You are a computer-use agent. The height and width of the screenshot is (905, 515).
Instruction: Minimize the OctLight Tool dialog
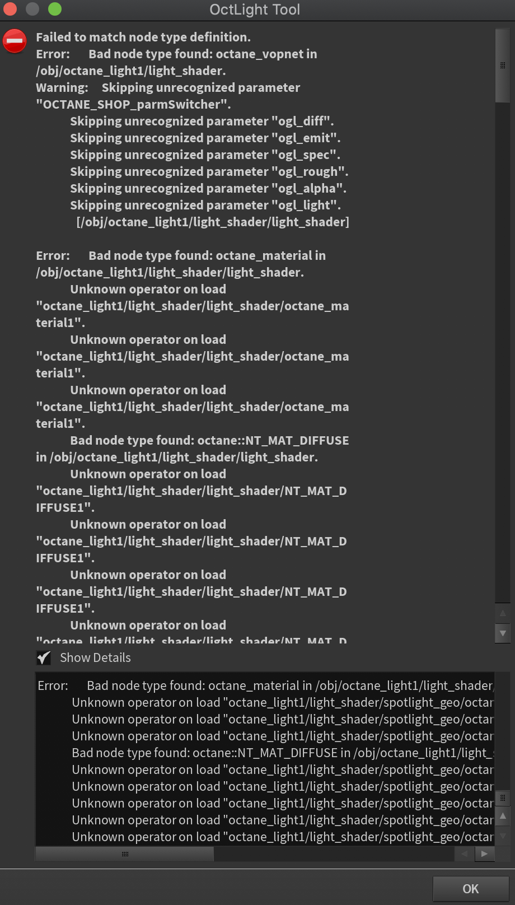click(32, 9)
